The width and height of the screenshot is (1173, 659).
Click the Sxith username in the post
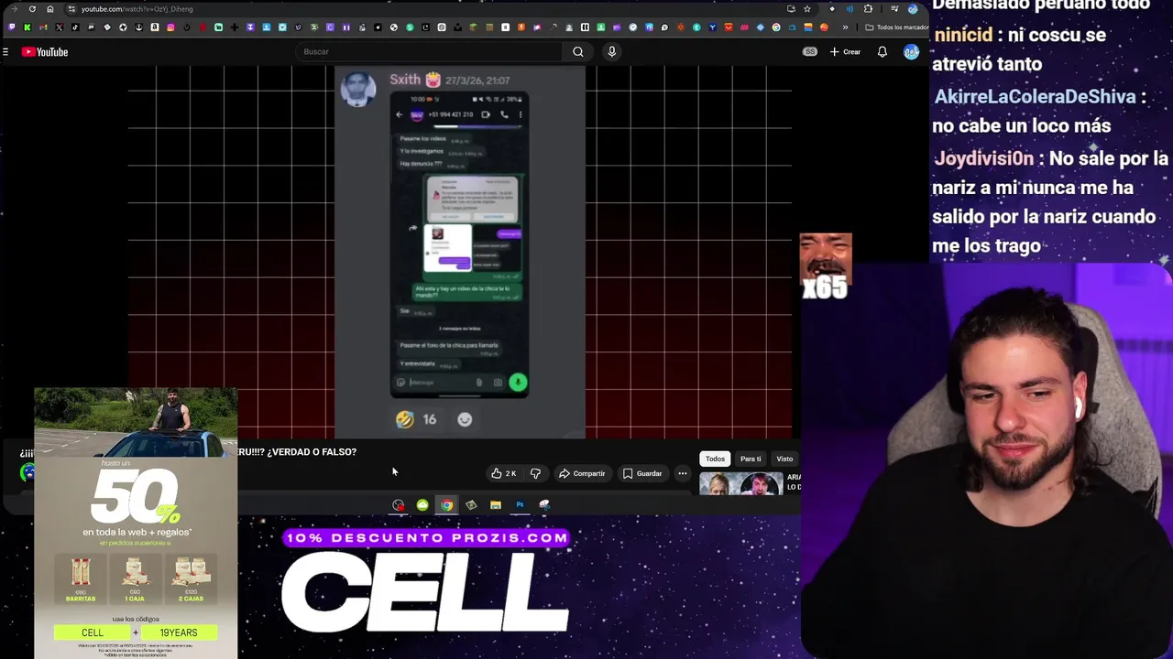pyautogui.click(x=405, y=80)
